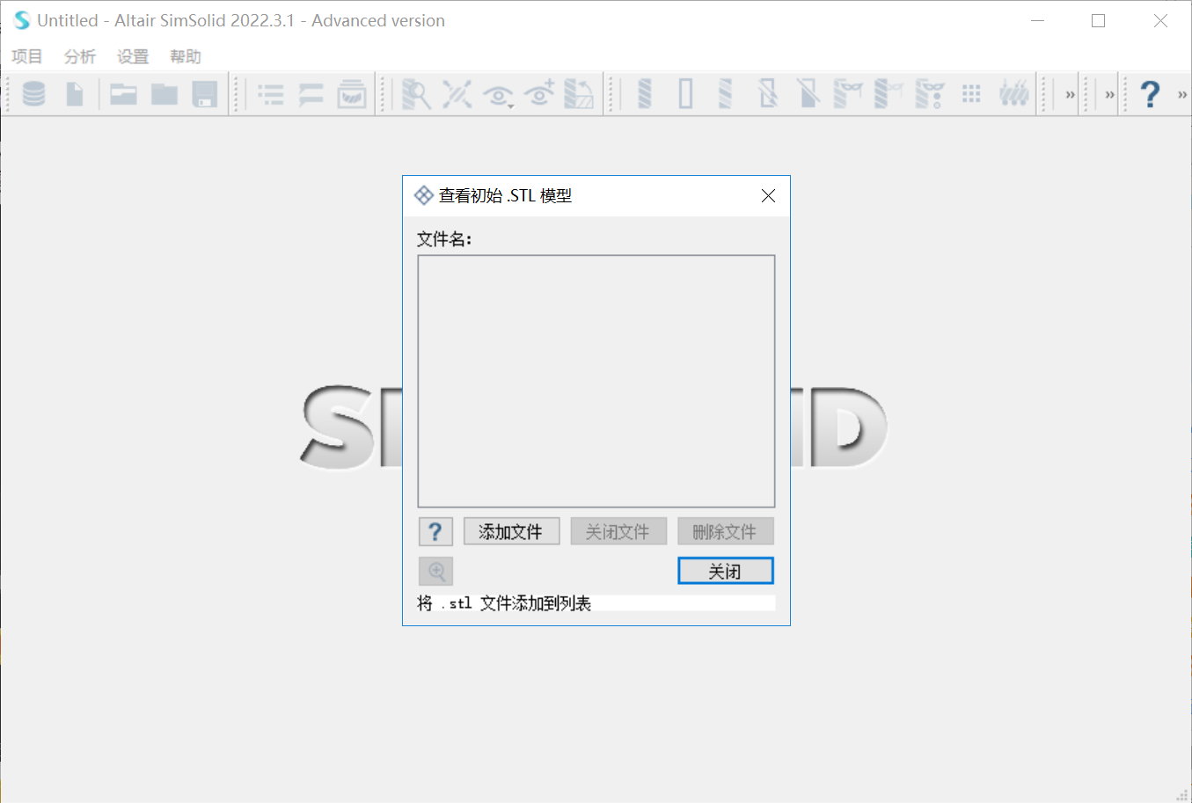The width and height of the screenshot is (1192, 803).
Task: Click the small question mark dialog help button
Action: pos(435,531)
